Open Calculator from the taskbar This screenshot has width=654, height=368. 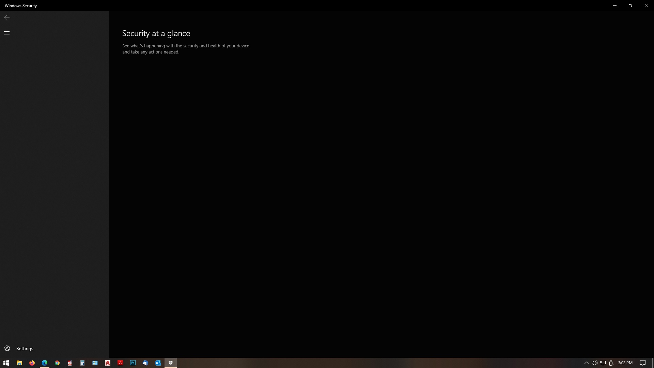tap(82, 363)
